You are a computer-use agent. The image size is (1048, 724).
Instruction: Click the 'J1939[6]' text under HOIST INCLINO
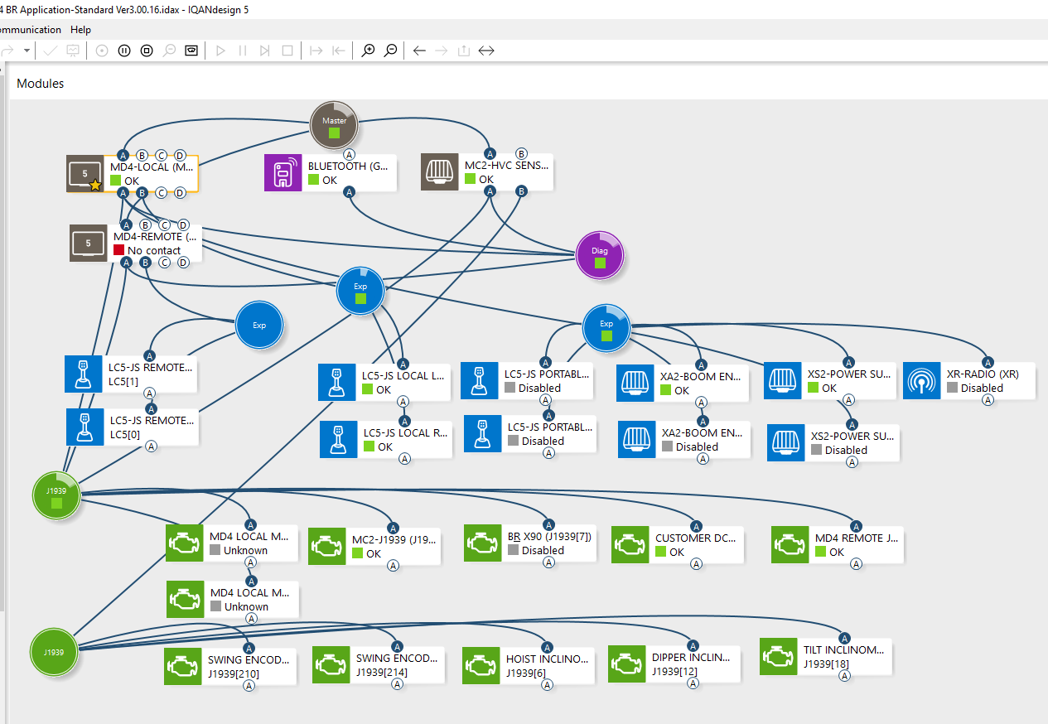coord(528,673)
